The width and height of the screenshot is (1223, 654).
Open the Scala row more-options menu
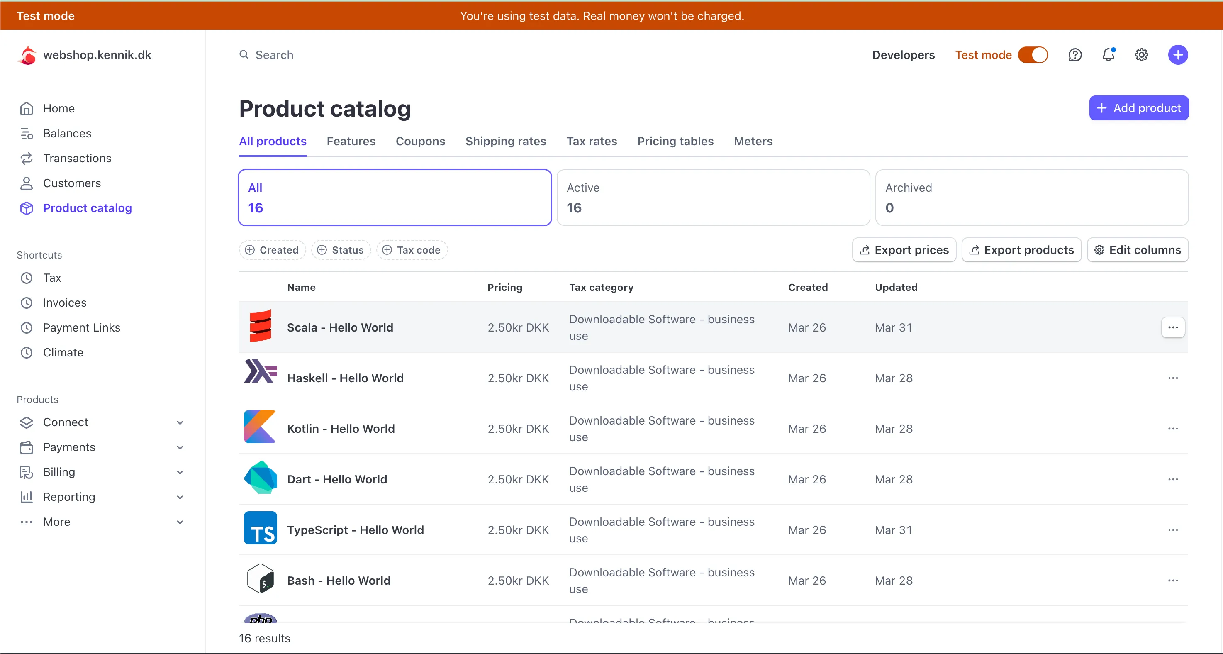coord(1173,327)
